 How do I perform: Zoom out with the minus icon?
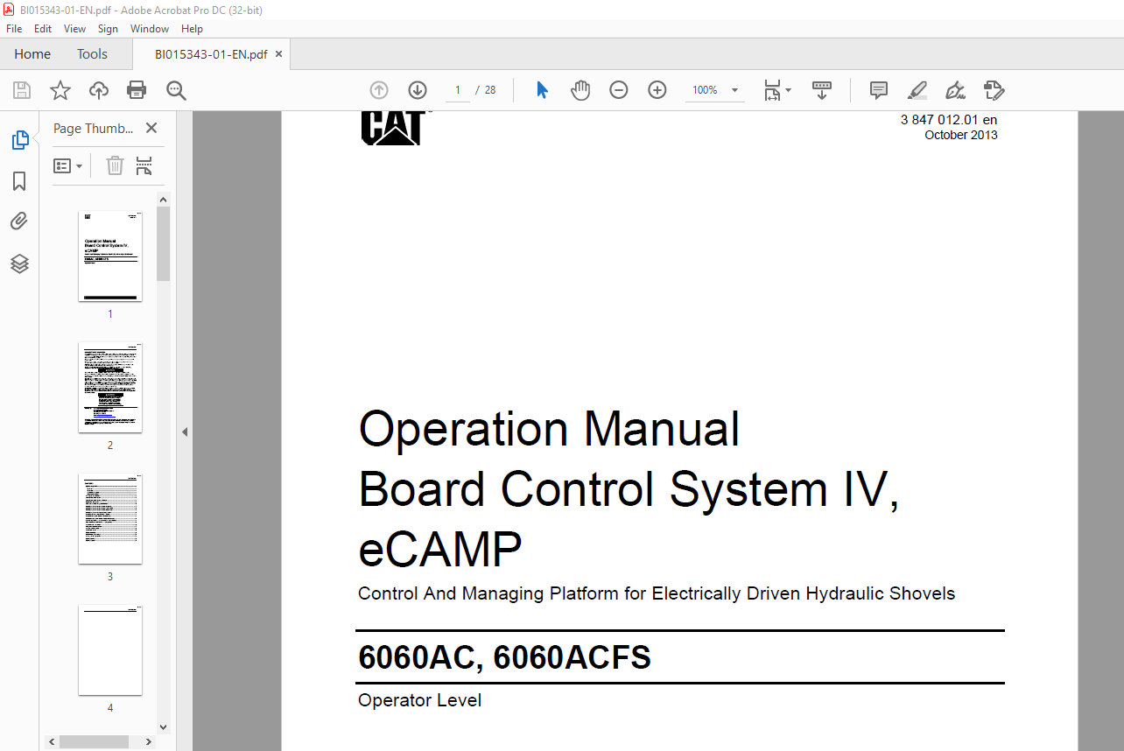point(619,90)
